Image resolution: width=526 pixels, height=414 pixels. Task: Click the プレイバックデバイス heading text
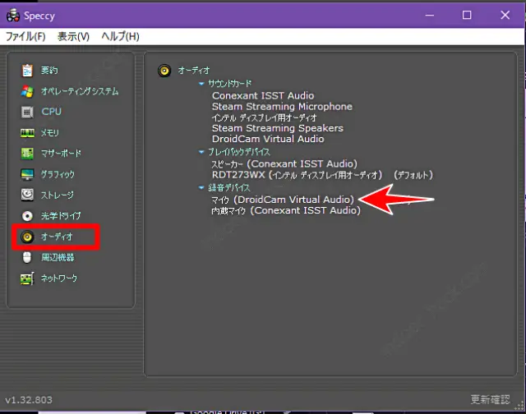pos(239,152)
